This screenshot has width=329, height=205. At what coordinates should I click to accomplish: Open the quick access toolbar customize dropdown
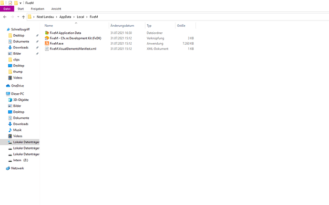click(x=21, y=3)
